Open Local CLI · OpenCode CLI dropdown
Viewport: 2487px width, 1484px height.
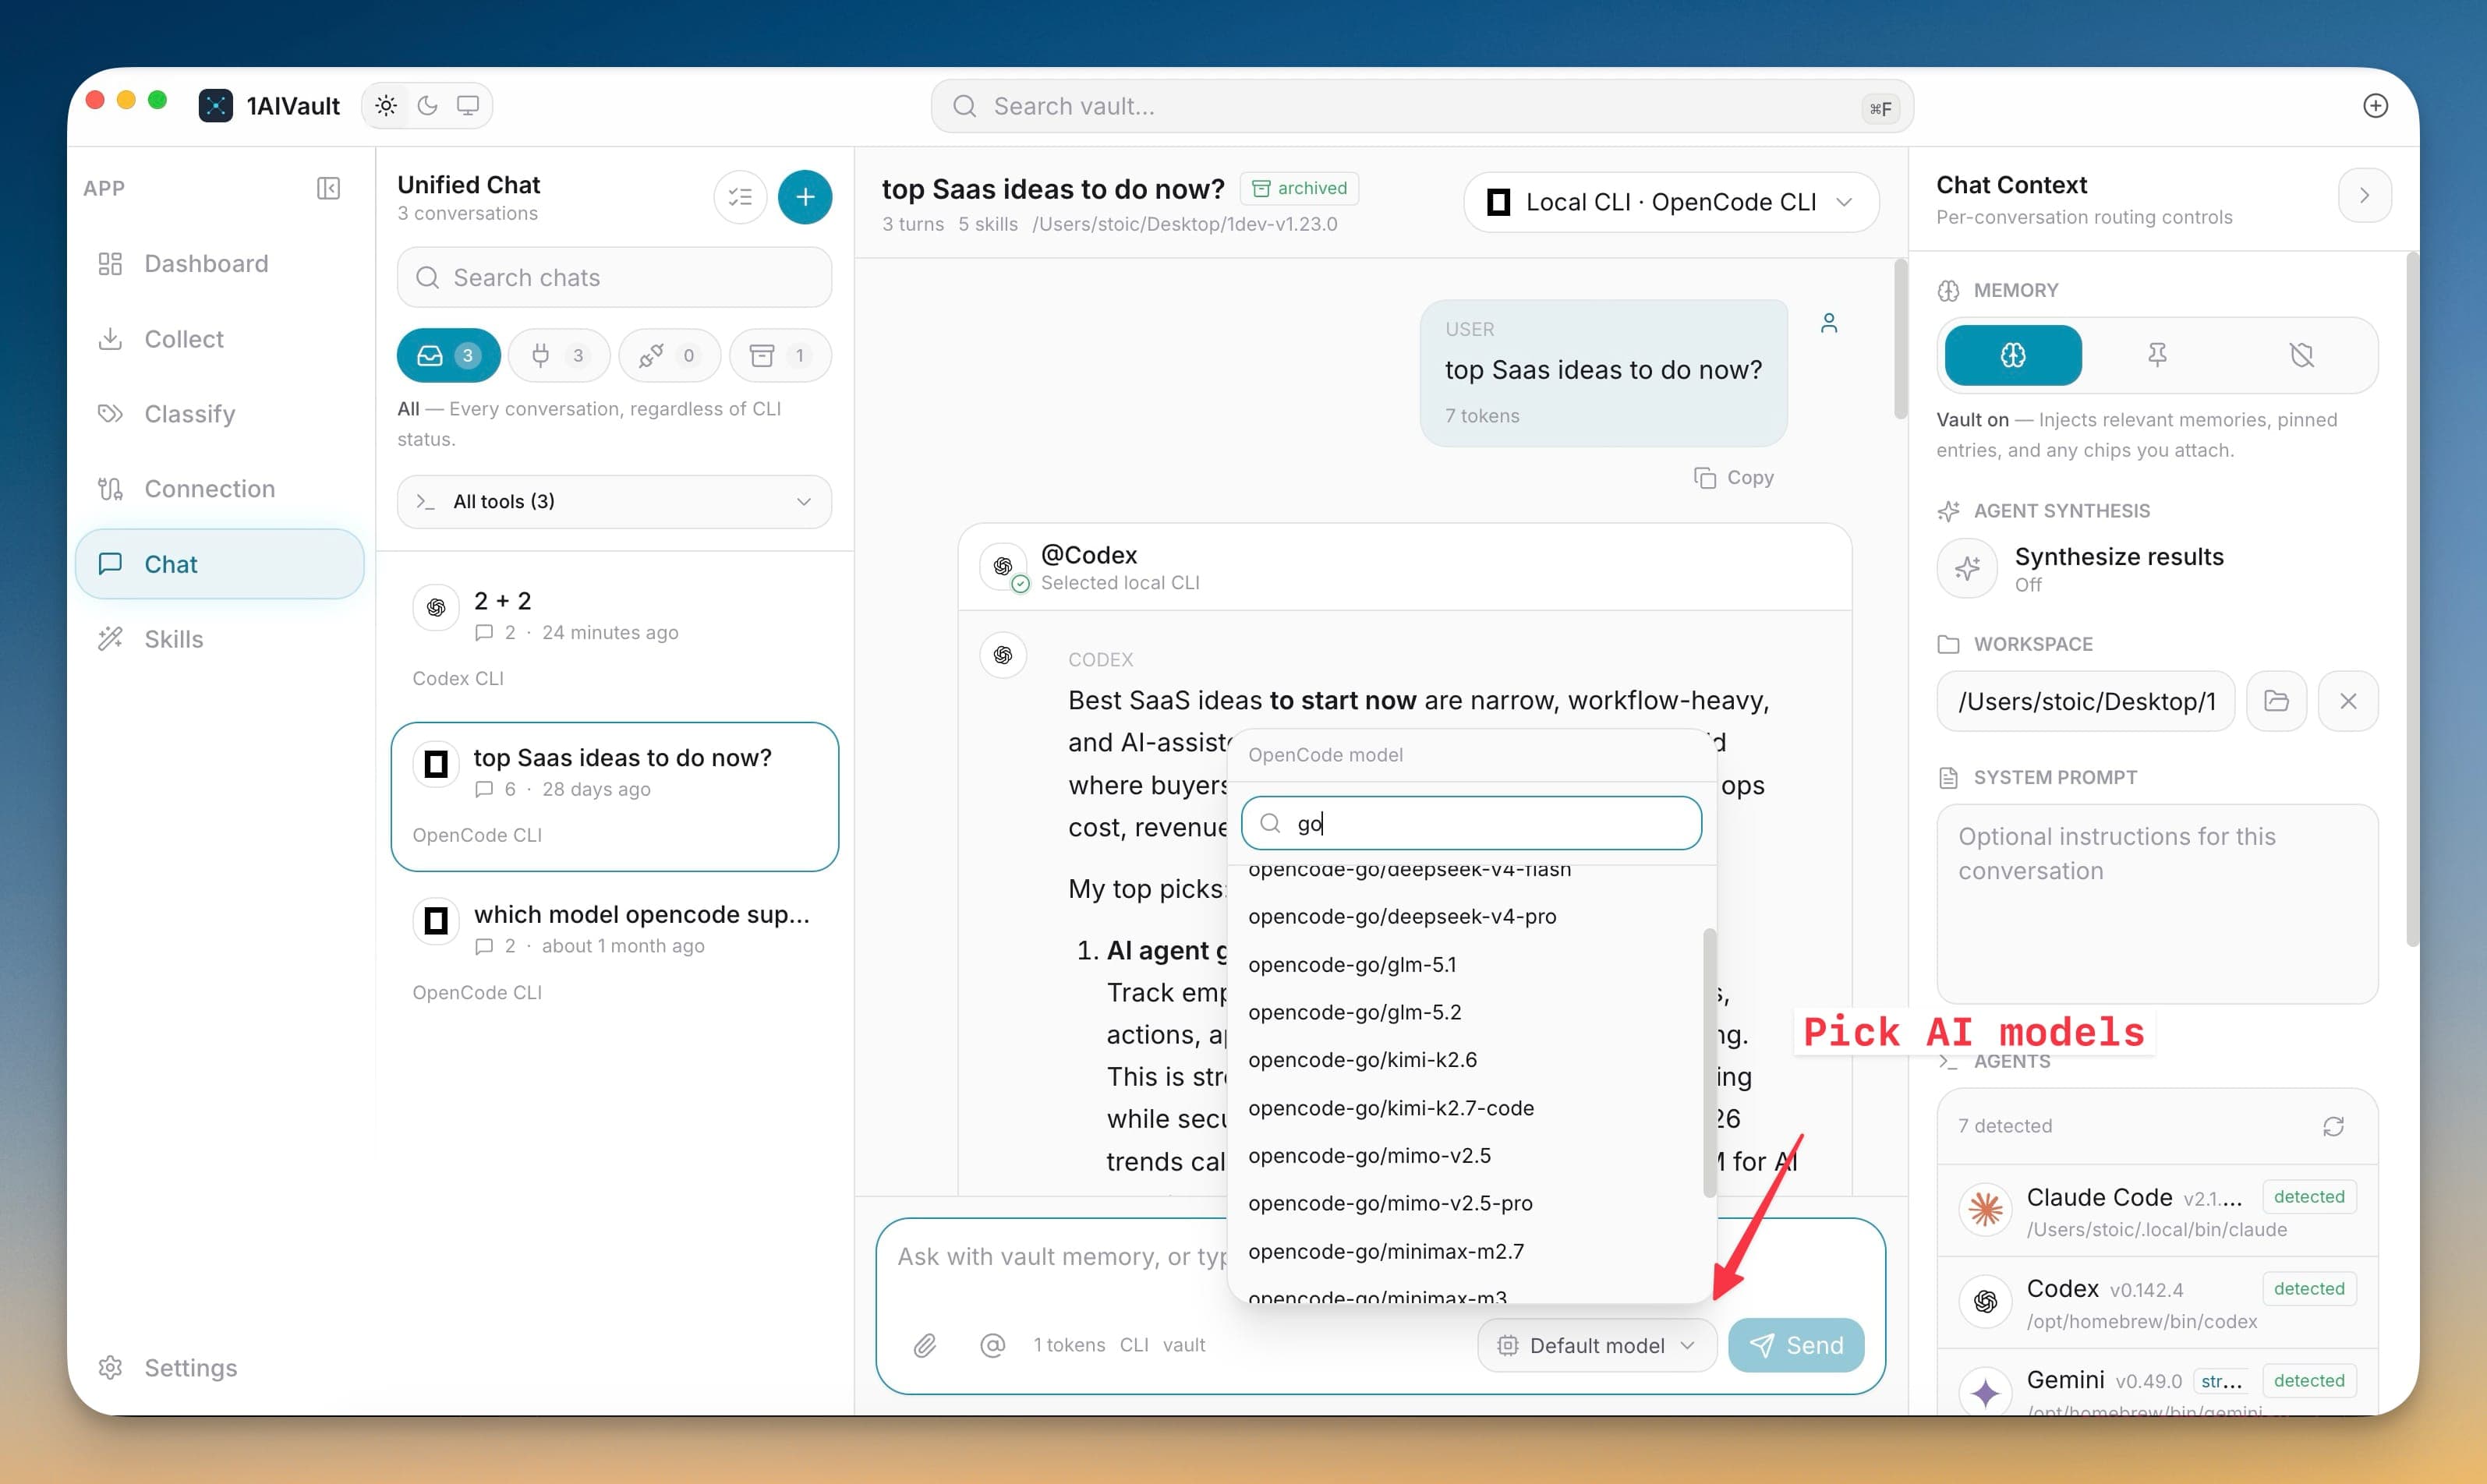pyautogui.click(x=1671, y=202)
